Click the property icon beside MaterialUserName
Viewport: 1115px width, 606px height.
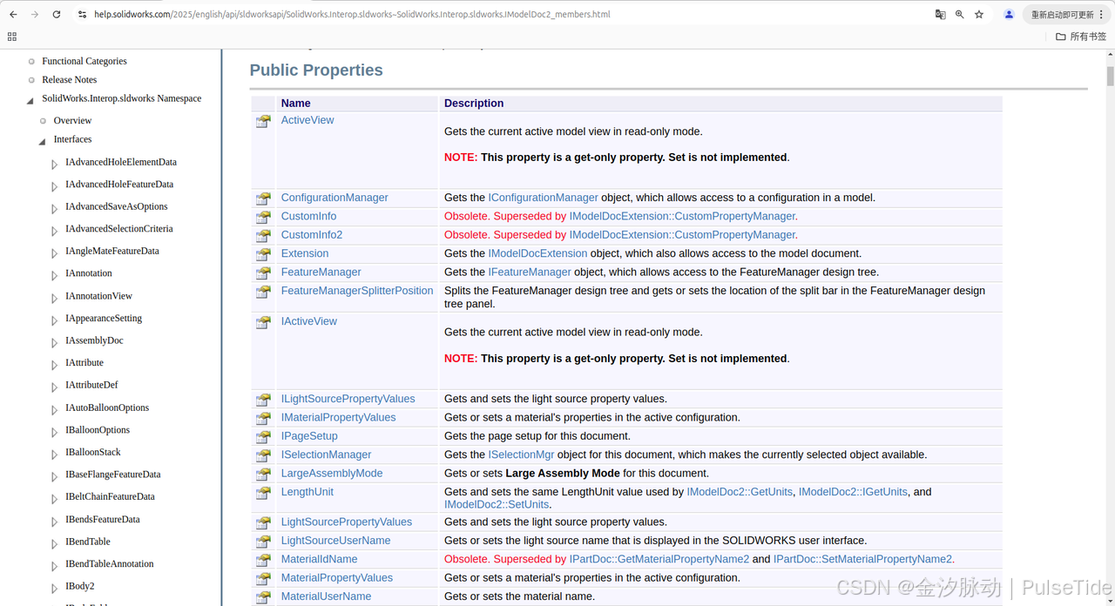tap(263, 598)
